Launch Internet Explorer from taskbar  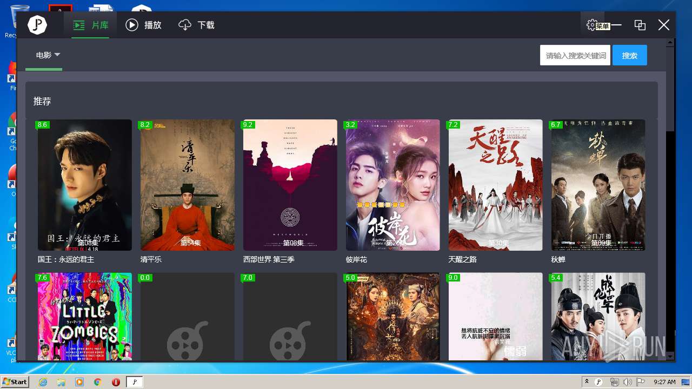pyautogui.click(x=43, y=382)
